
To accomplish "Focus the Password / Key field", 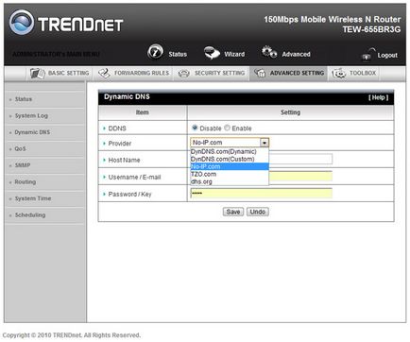I will (261, 193).
